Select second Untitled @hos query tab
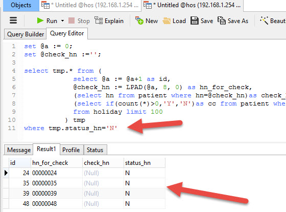The height and width of the screenshot is (212, 286). (192, 5)
